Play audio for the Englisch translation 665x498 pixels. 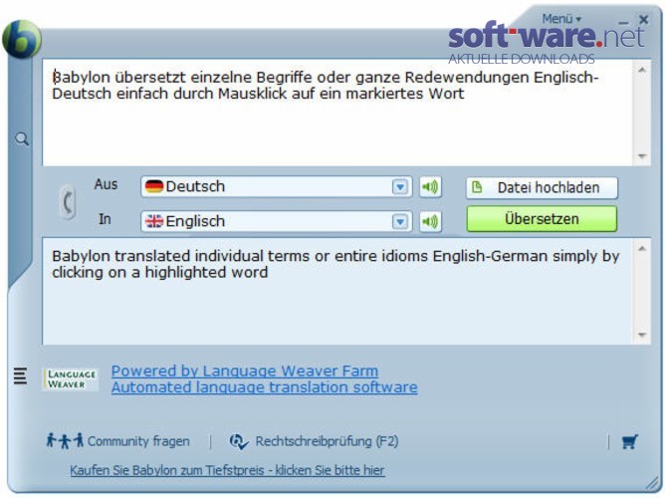coord(430,221)
